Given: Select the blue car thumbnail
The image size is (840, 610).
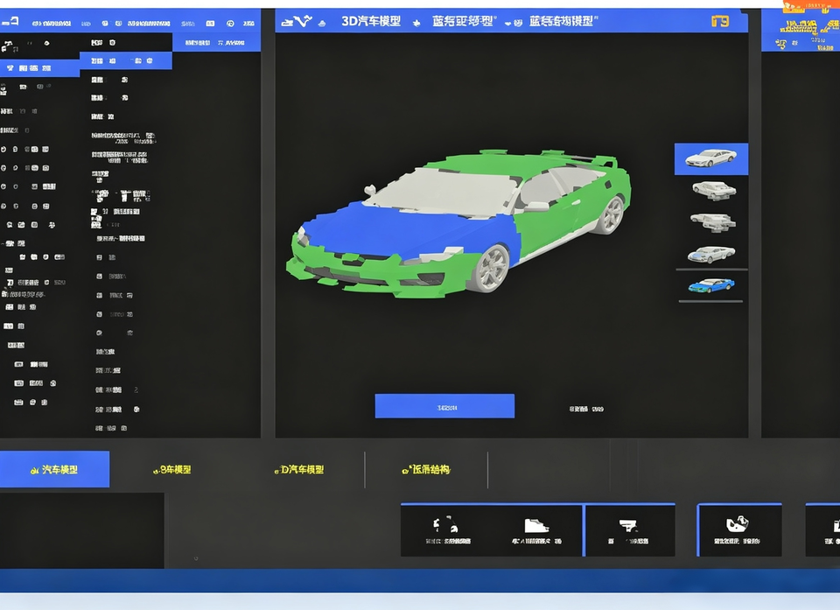Looking at the screenshot, I should point(710,285).
